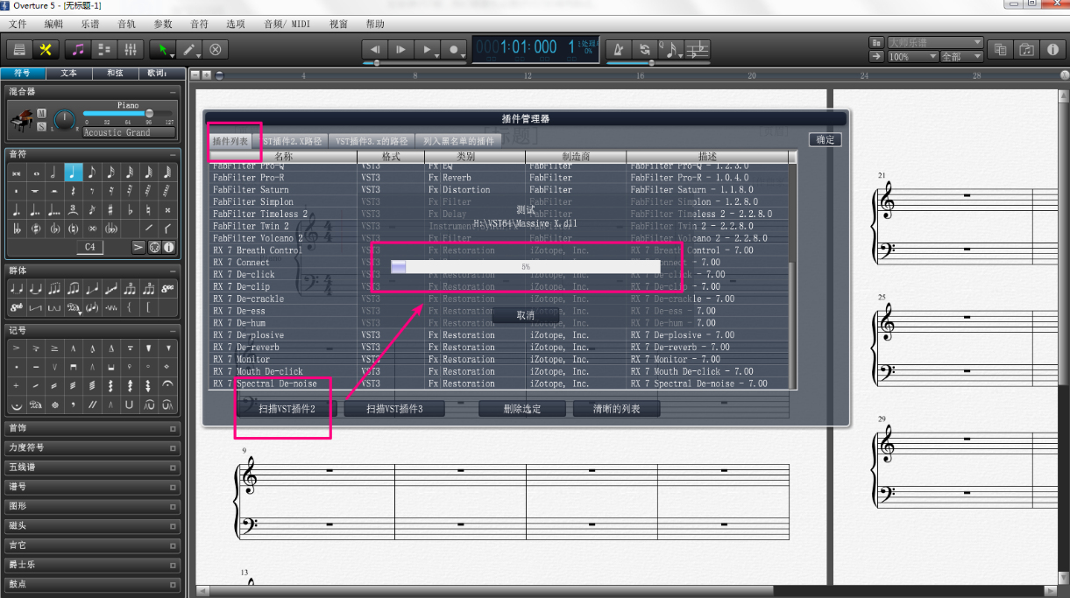The image size is (1070, 598).
Task: Select the natural accidental symbol
Action: click(149, 210)
